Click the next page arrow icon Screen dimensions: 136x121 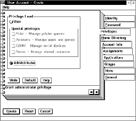pos(97,92)
